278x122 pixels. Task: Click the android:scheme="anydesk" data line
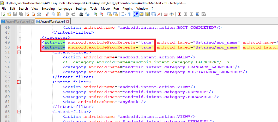pyautogui.click(x=104, y=102)
